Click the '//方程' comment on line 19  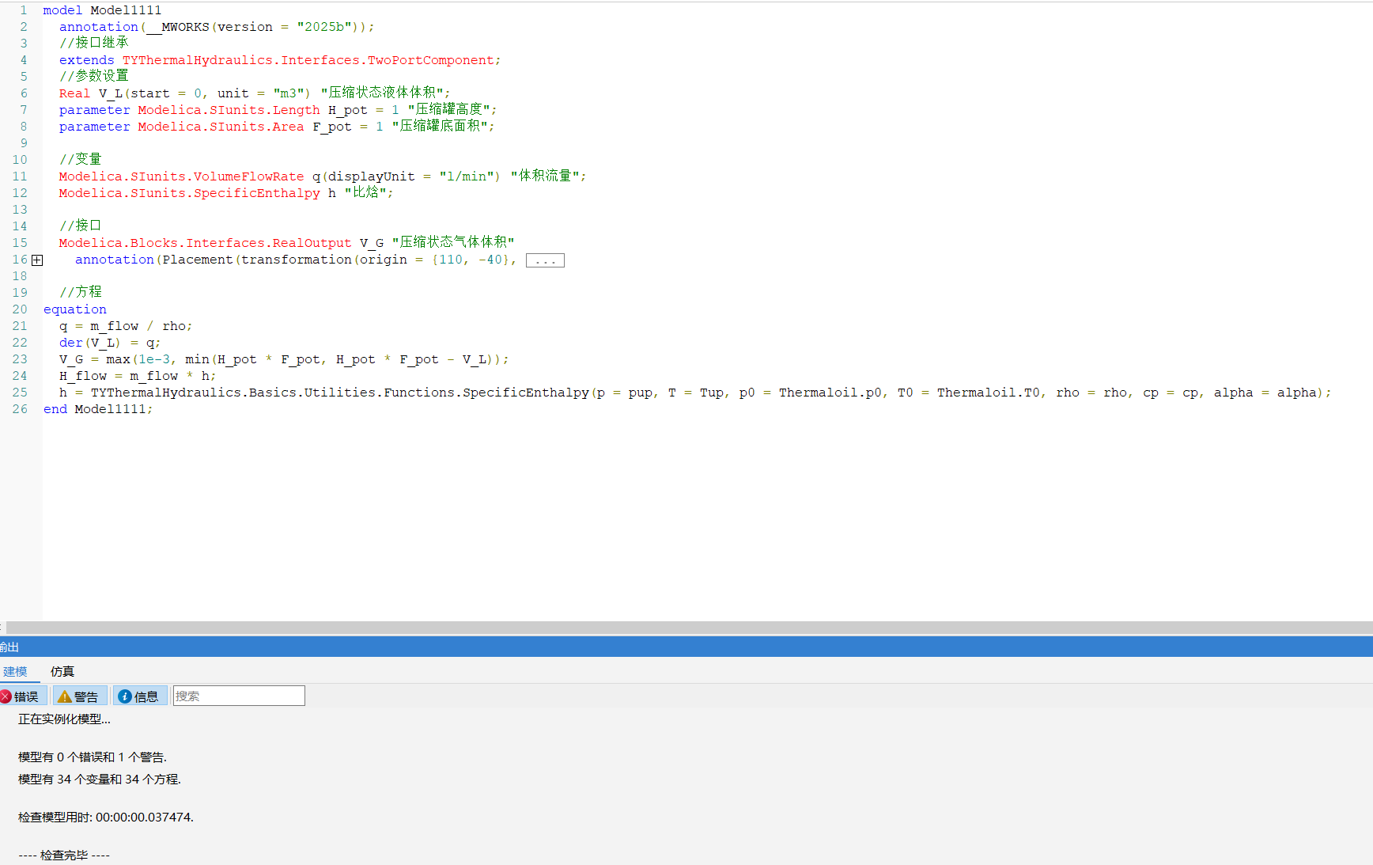click(81, 292)
